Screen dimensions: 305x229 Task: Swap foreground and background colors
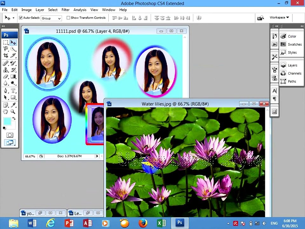coord(14,118)
